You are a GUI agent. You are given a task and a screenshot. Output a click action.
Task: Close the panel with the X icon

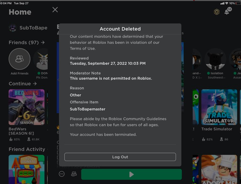point(55,10)
